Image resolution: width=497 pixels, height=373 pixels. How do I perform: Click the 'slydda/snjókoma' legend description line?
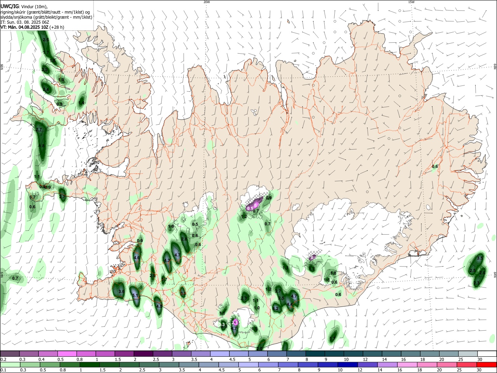click(x=46, y=17)
